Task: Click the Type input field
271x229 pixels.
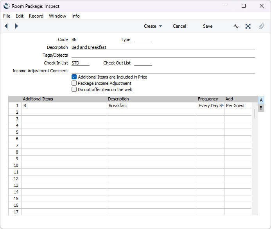Action: [143, 39]
